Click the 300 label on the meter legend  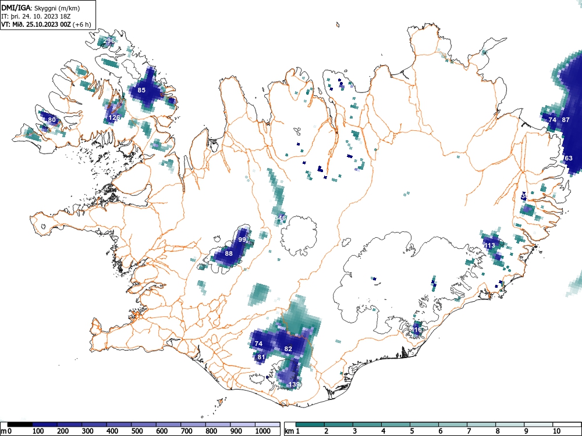pyautogui.click(x=88, y=431)
